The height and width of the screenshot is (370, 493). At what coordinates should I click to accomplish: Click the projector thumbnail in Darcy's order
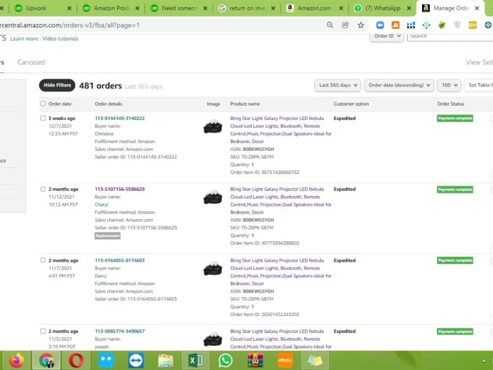pos(213,268)
